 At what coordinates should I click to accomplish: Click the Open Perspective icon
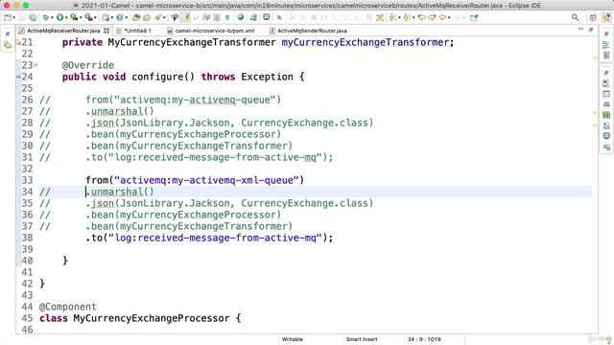[x=593, y=17]
